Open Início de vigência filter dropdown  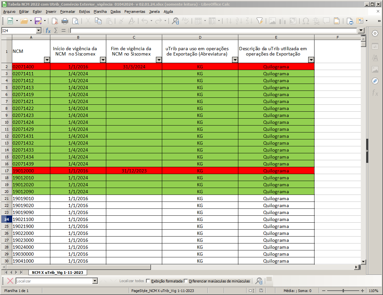(103, 60)
